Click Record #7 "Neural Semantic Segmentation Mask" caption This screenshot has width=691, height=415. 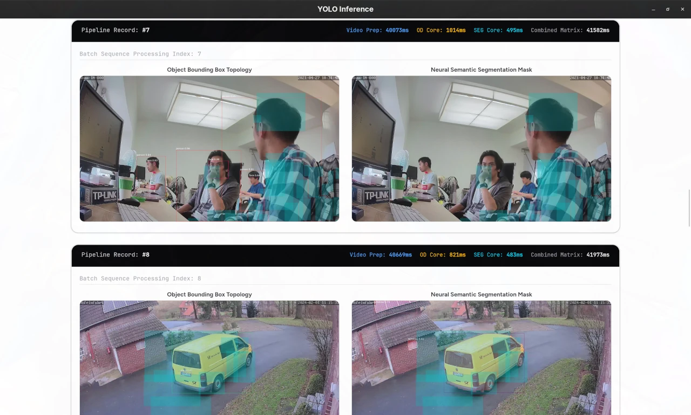tap(482, 70)
